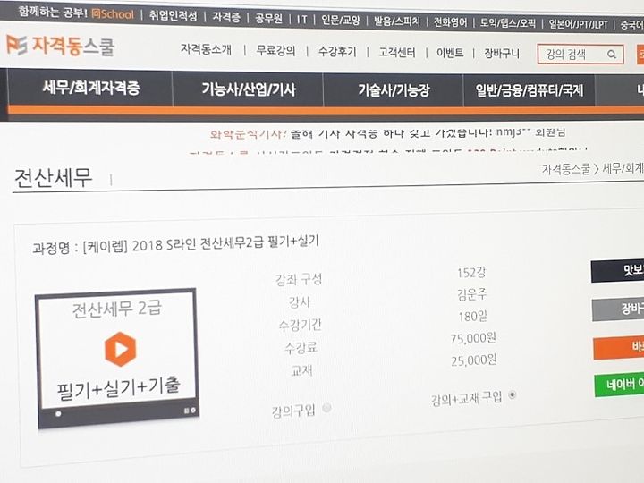Viewport: 644px width, 483px height.
Task: Click the 75,000원 tuition price
Action: point(473,338)
